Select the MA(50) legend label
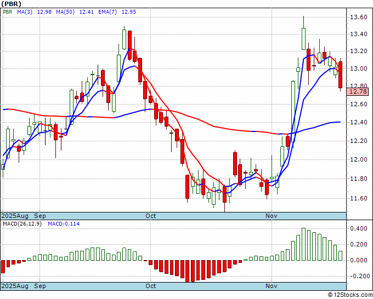373x299 pixels. [x=65, y=12]
